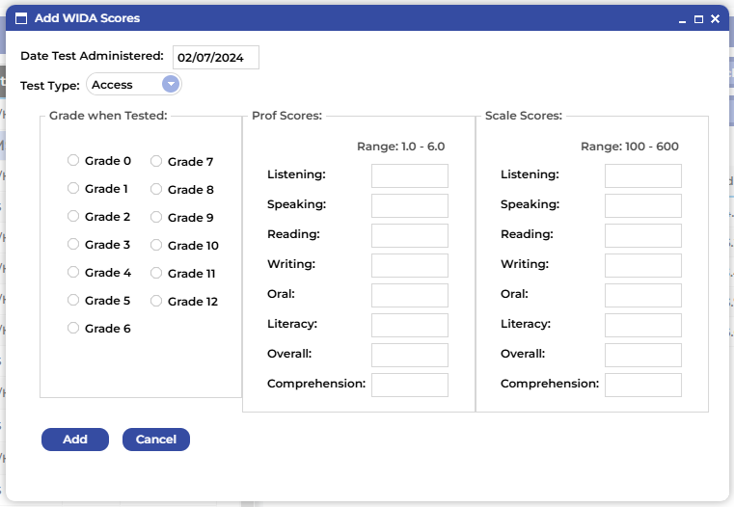
Task: Select the Prof Scores Writing input box
Action: pos(410,265)
